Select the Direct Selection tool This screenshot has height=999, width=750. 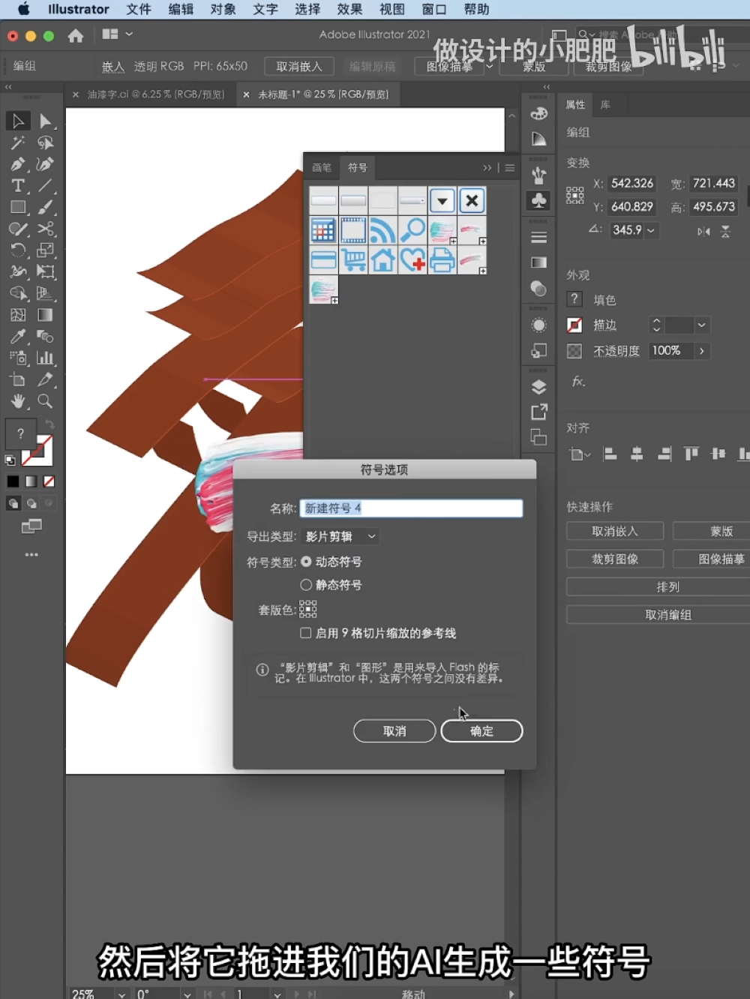(45, 121)
